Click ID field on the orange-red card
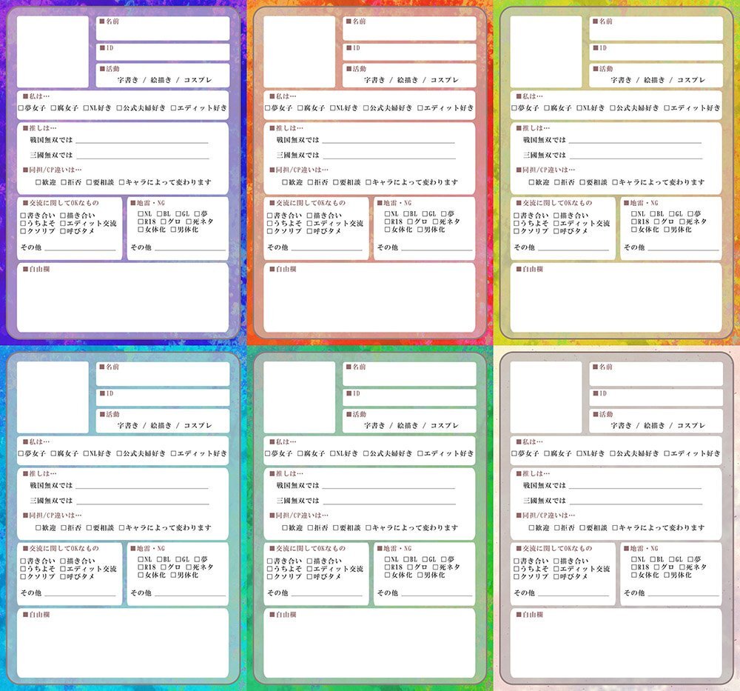This screenshot has width=740, height=691. coord(409,52)
